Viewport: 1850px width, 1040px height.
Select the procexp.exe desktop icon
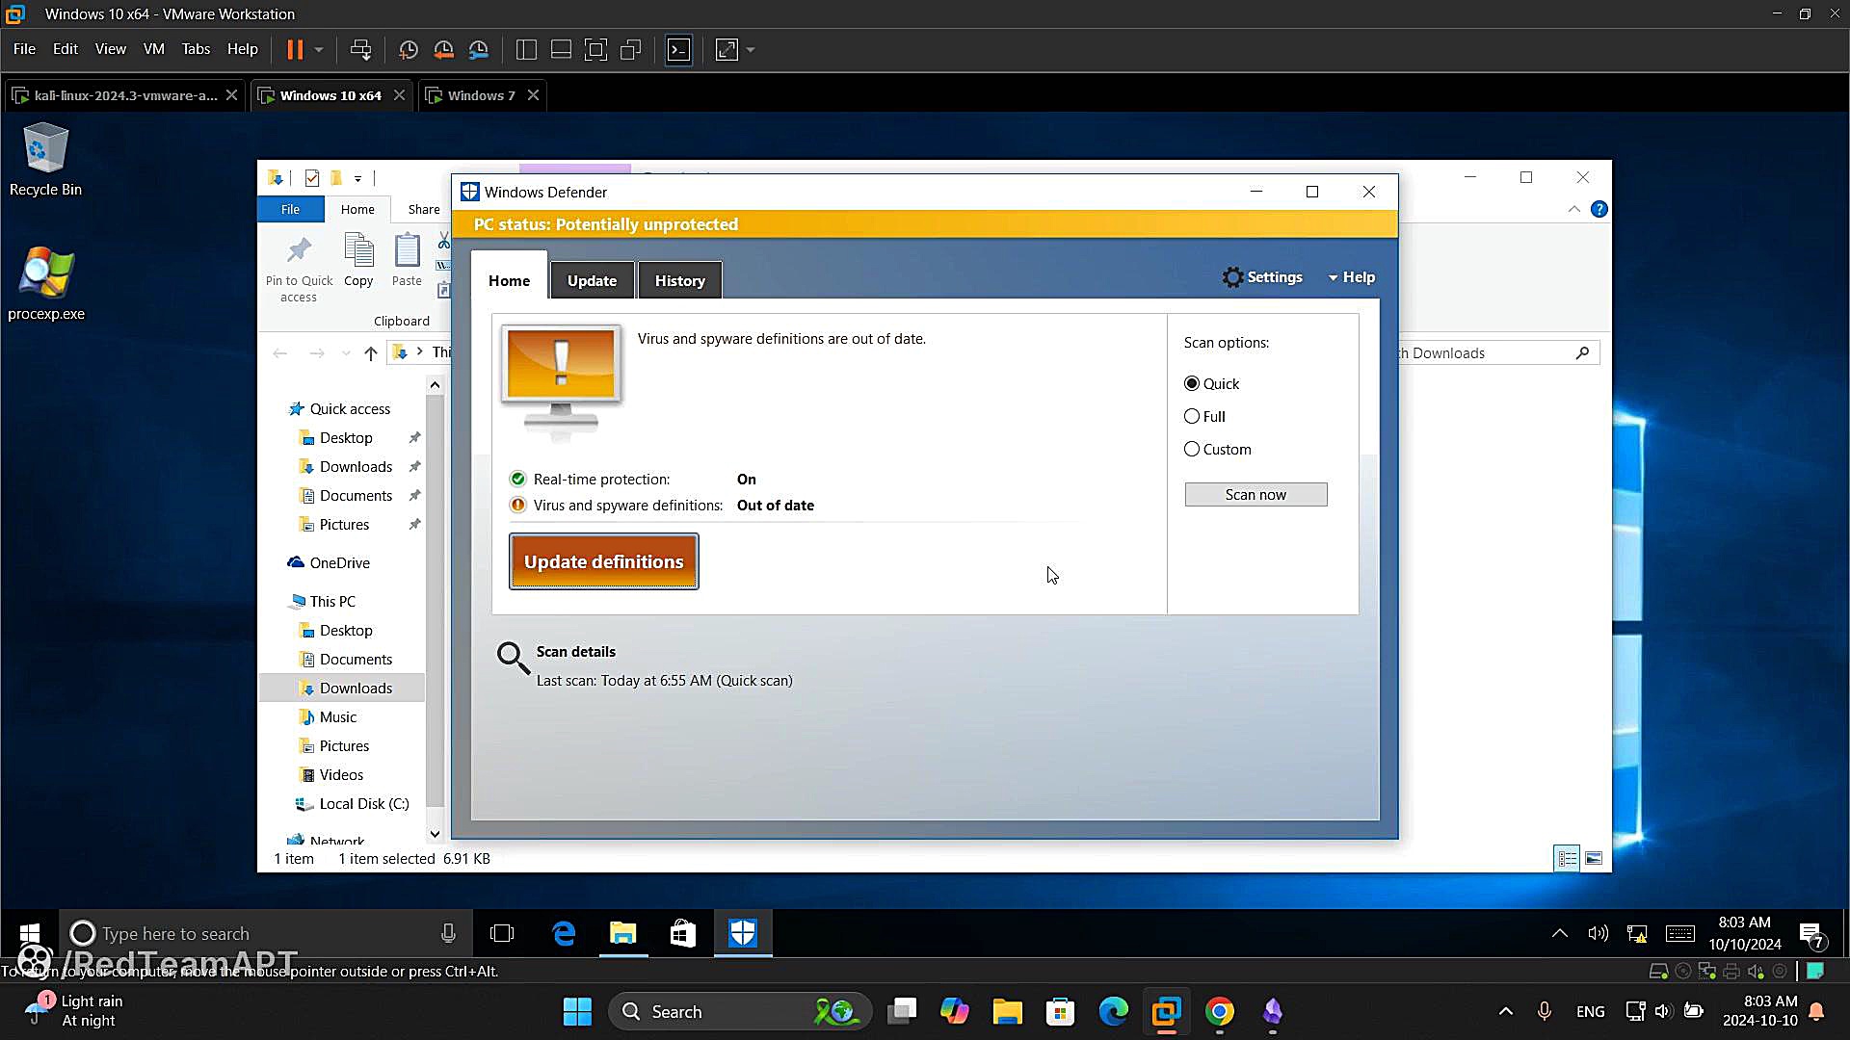45,283
